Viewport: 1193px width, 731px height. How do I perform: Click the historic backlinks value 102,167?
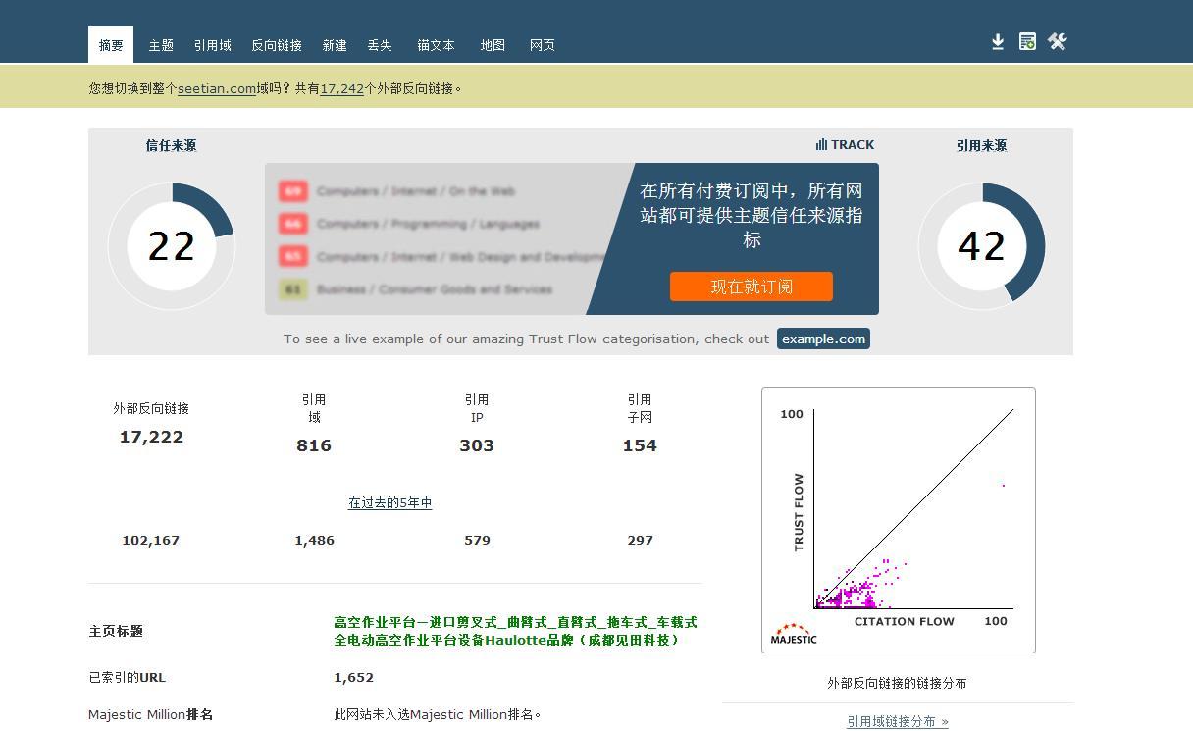pyautogui.click(x=151, y=540)
